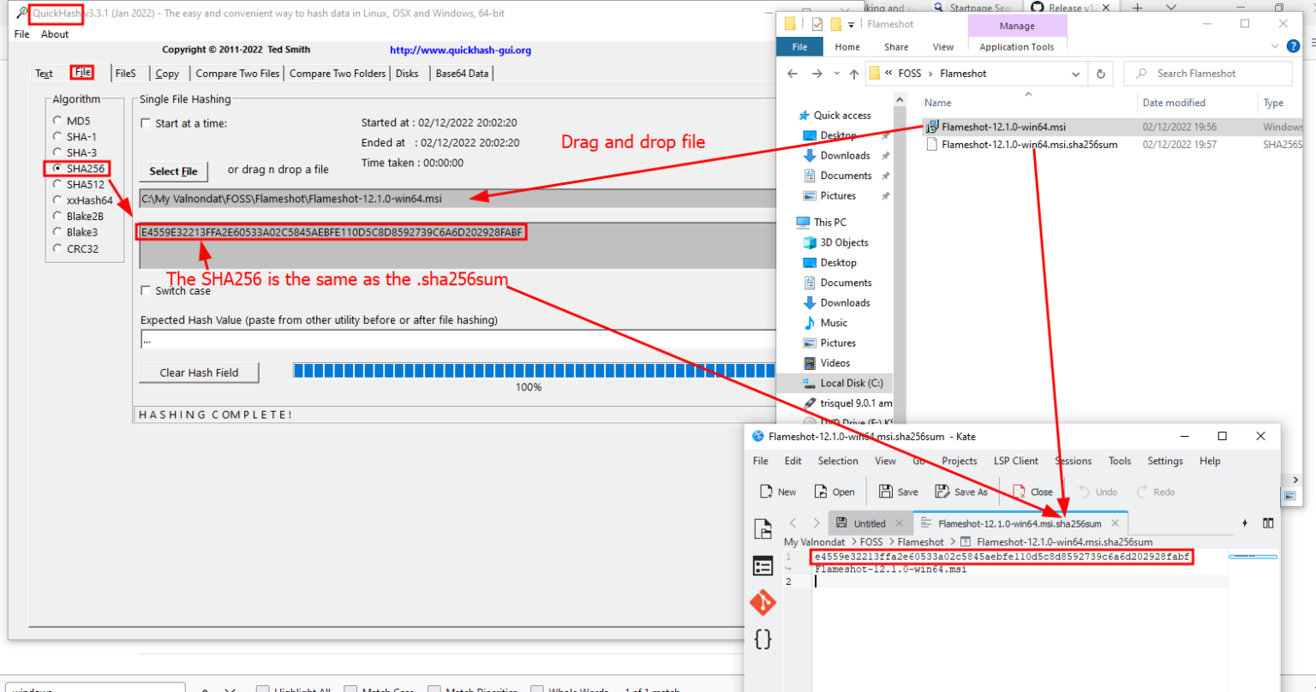Enable the 'Start at a time' checkbox
The width and height of the screenshot is (1316, 692).
click(145, 122)
